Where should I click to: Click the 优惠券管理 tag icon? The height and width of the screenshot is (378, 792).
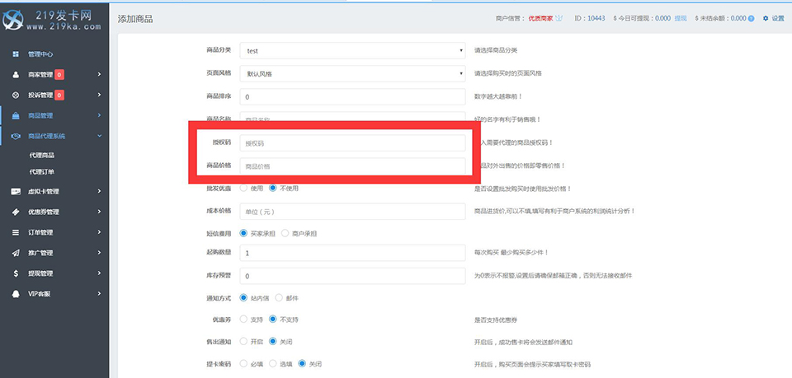coord(16,212)
